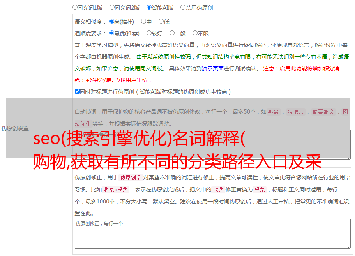Set 通顺度要求 to 不限
The width and height of the screenshot is (355, 256).
coord(195,33)
